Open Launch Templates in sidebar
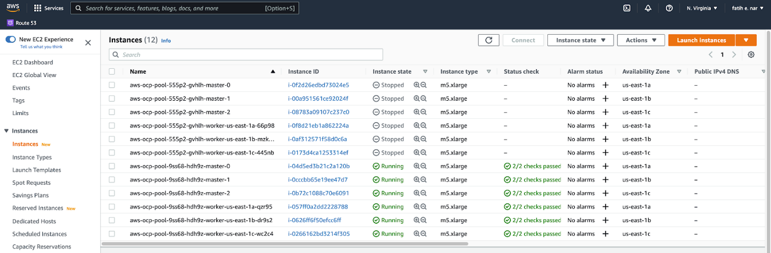Viewport: 771px width, 253px height. pos(36,170)
